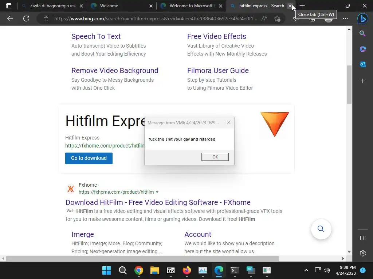This screenshot has height=279, width=373.
Task: Add this page to favorites star icon
Action: (277, 19)
